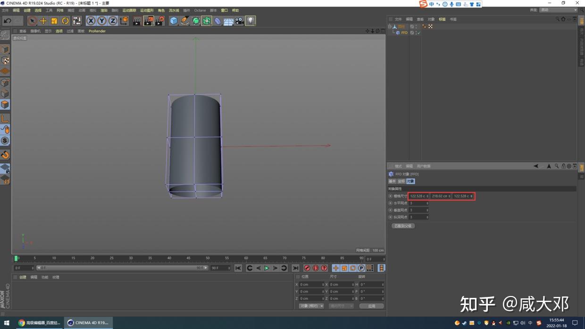585x329 pixels.
Task: Open the 对象 (相对) coordinate mode dropdown
Action: (311, 306)
